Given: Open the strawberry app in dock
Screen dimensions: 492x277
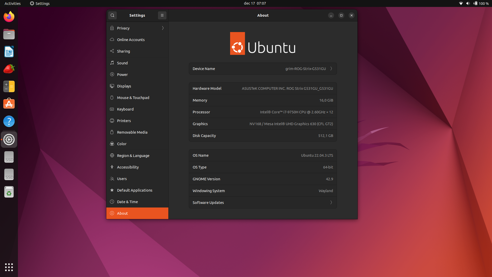Looking at the screenshot, I should pos(9,69).
